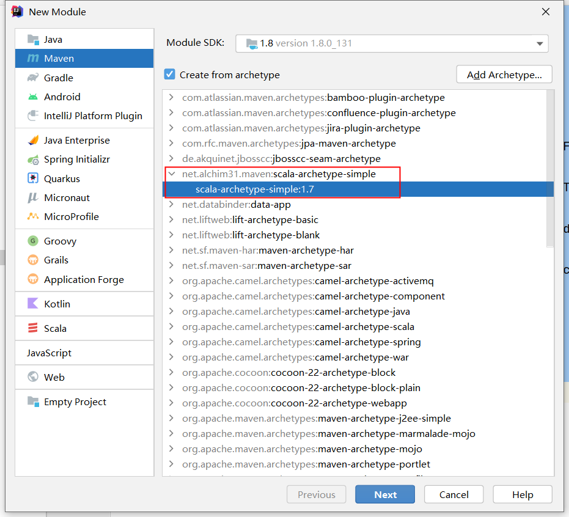Select camel-archetype-activemq archetype

[308, 281]
